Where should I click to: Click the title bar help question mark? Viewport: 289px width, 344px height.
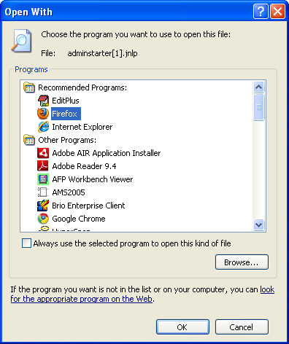(x=261, y=11)
